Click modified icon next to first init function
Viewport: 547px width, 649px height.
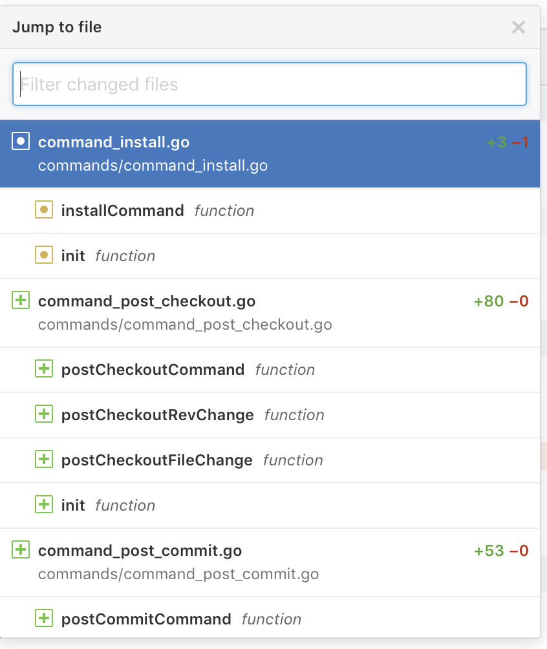43,255
